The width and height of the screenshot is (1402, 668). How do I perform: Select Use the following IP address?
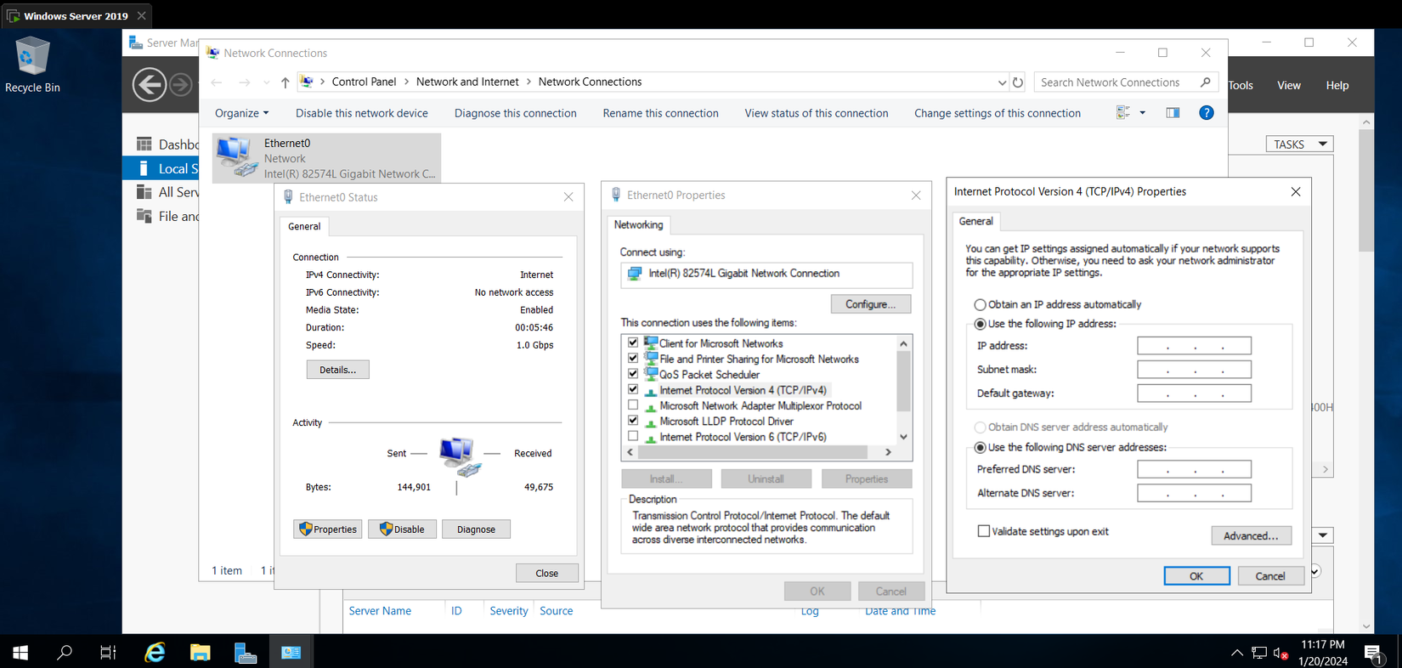[980, 325]
